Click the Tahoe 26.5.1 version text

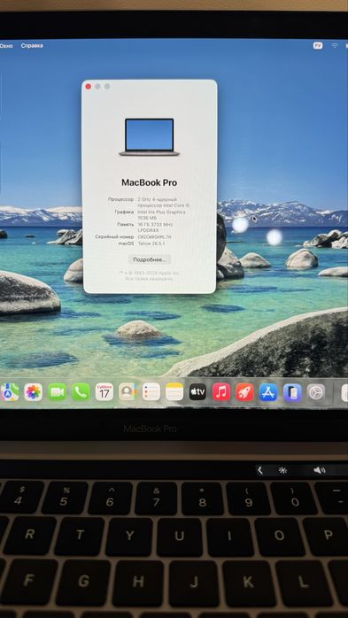[151, 243]
